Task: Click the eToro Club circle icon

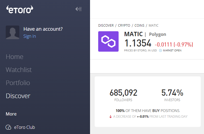Action: click(8, 127)
